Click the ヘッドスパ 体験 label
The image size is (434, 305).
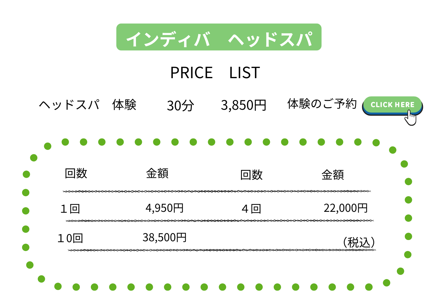(87, 105)
